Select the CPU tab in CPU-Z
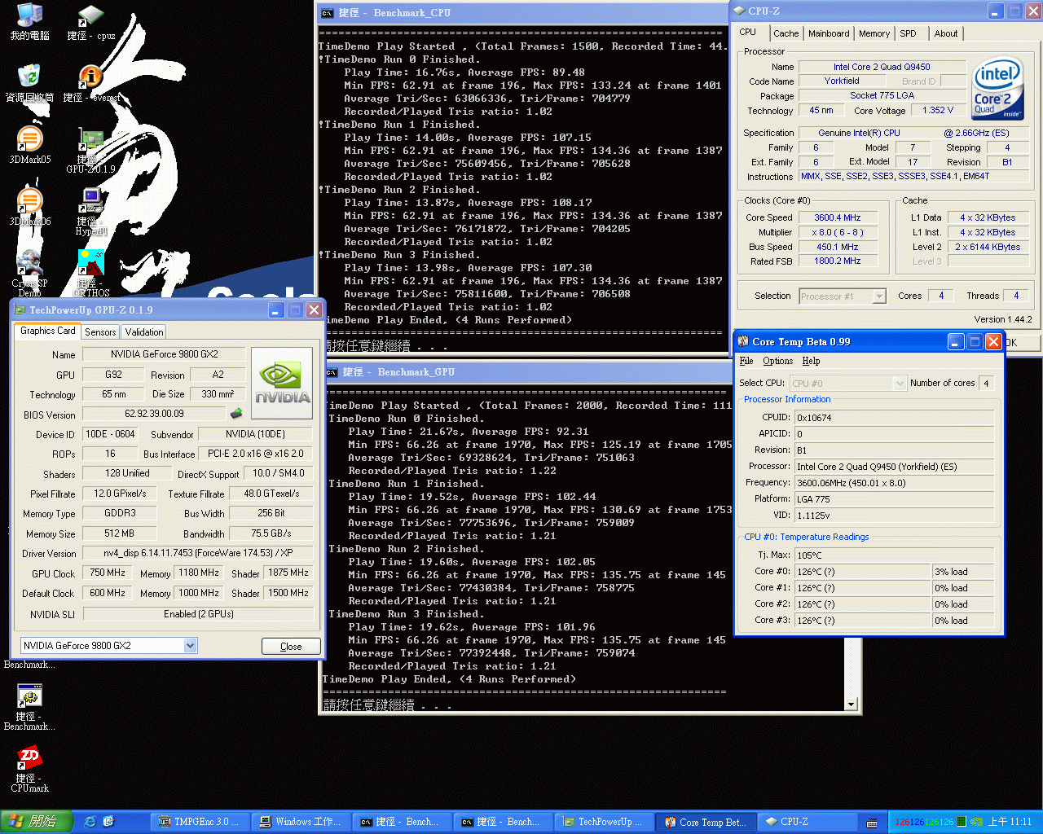Screen dimensions: 1043x834 (x=748, y=33)
